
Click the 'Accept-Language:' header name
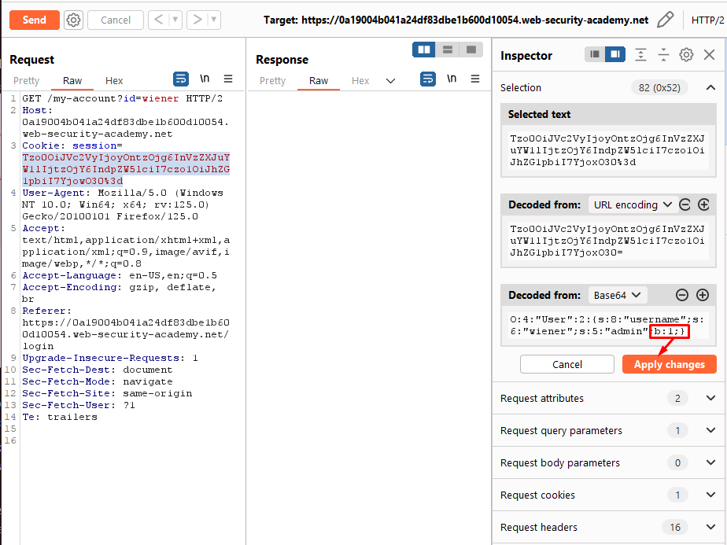pyautogui.click(x=72, y=275)
